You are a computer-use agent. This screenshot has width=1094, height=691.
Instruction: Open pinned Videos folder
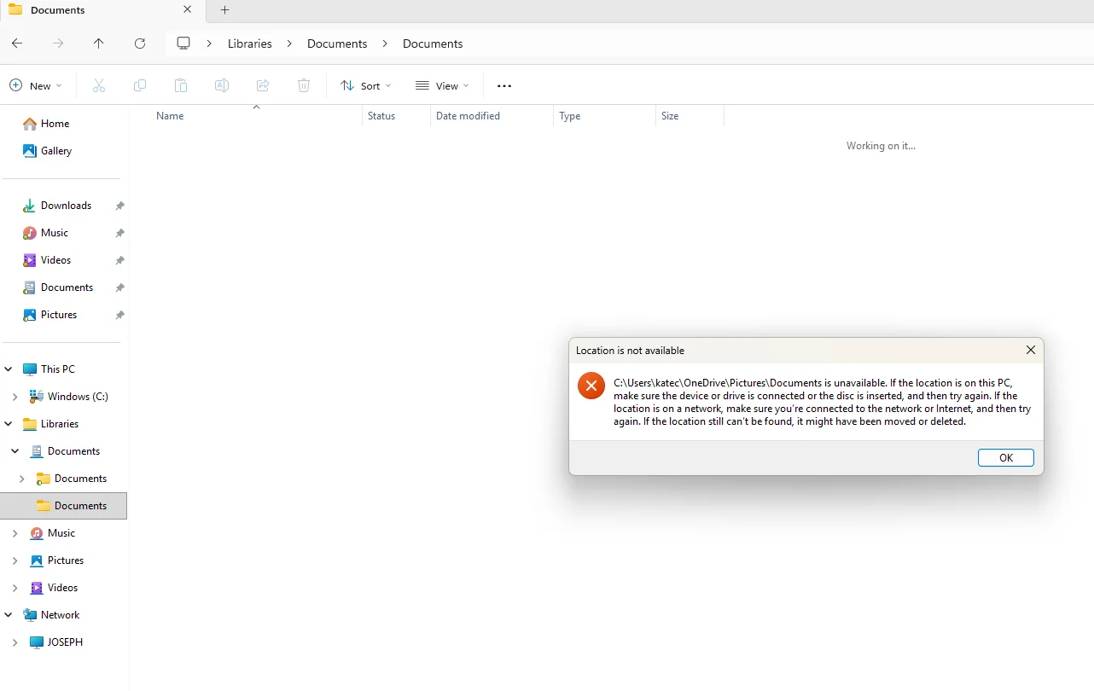[56, 260]
